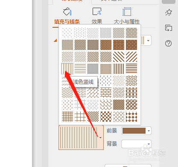This screenshot has height=167, width=178.
Task: Apply the zig zag pattern
Action: 67,93
